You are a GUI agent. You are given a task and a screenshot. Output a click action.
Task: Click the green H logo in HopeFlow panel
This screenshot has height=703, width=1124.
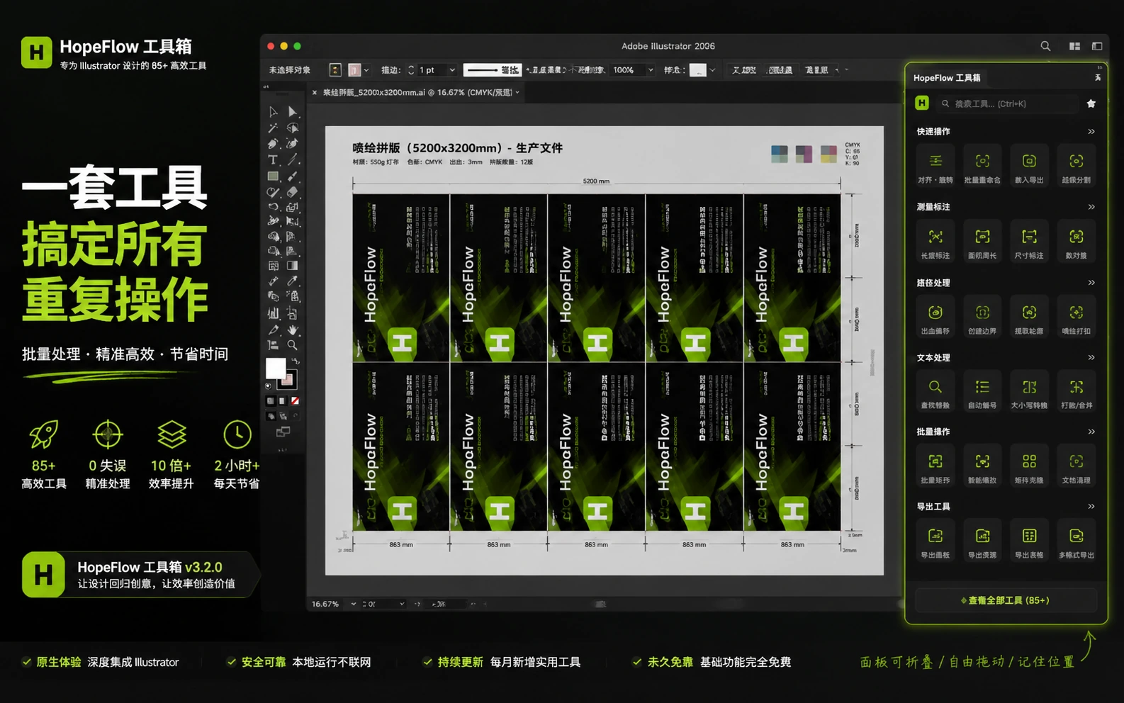click(x=922, y=103)
